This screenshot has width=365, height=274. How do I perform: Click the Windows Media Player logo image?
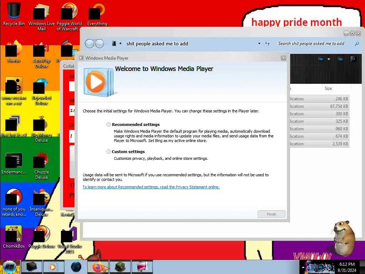point(99,82)
